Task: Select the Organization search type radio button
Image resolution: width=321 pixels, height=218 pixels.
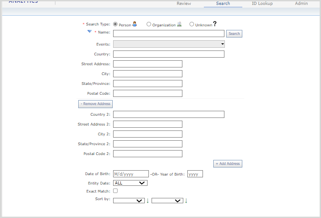Action: (x=148, y=24)
